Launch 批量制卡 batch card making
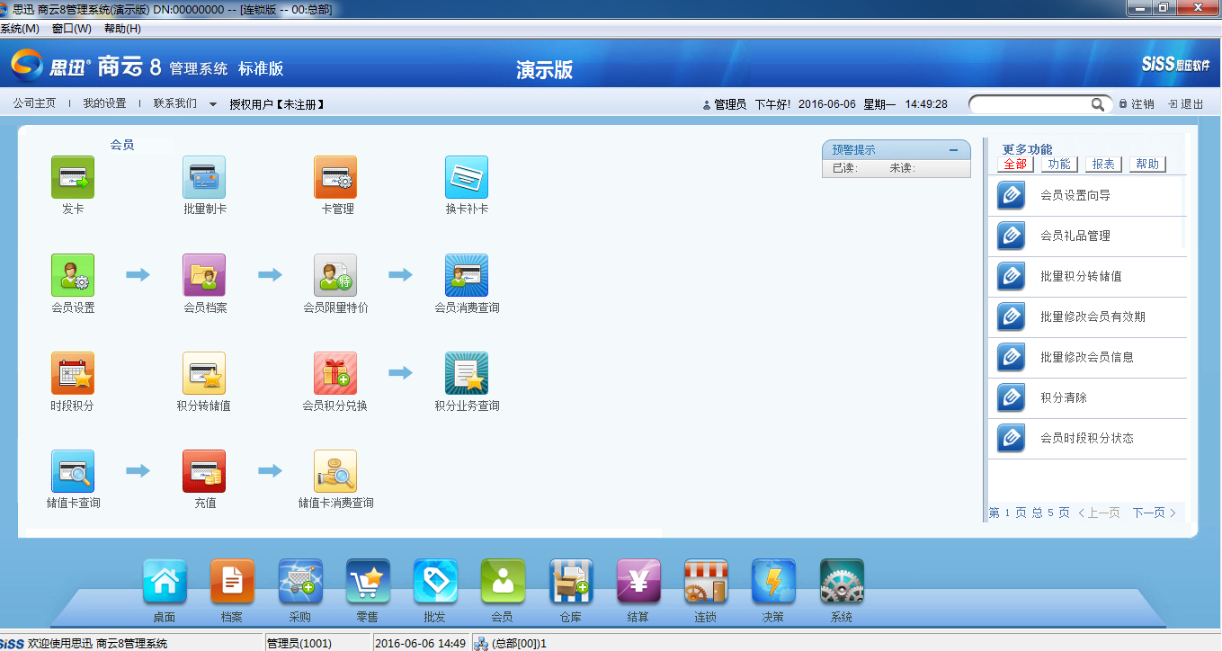The image size is (1222, 651). (x=204, y=177)
